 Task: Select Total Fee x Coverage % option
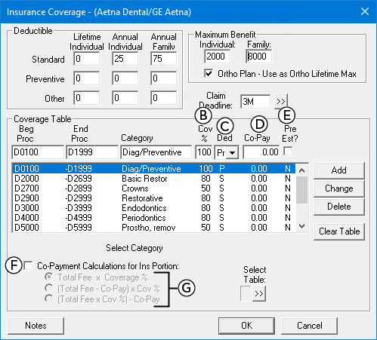point(49,277)
